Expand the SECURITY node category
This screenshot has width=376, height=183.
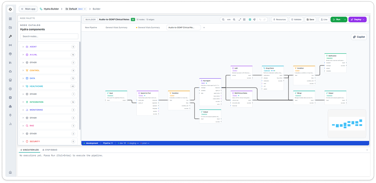(x=49, y=142)
